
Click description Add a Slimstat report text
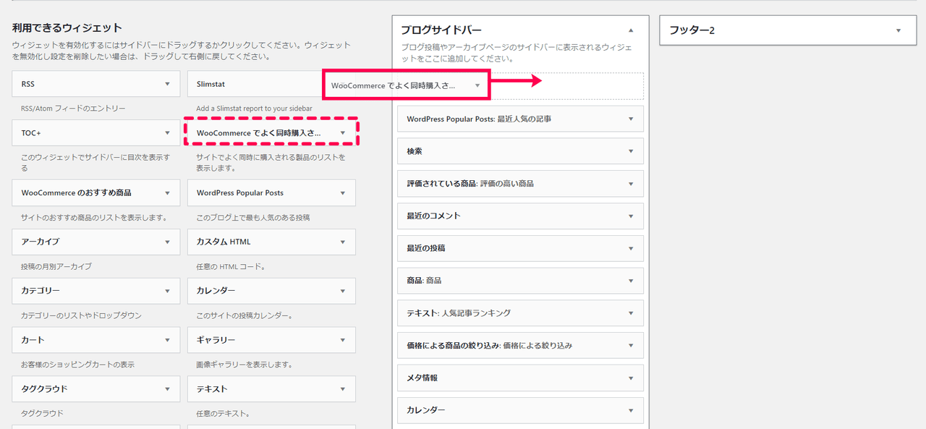(x=254, y=109)
